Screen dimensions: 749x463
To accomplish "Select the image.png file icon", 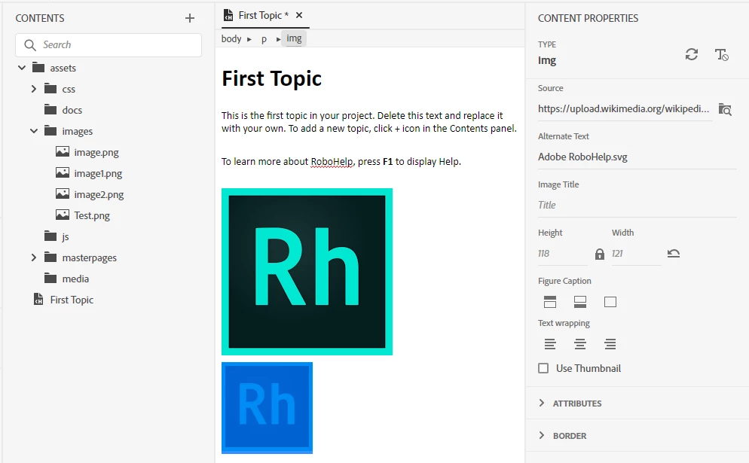I will coord(62,152).
